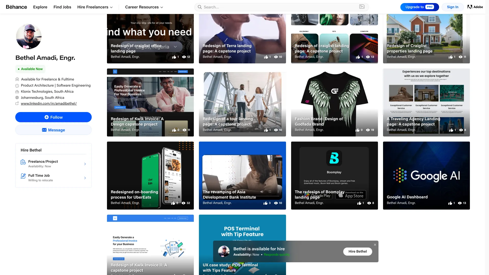This screenshot has height=275, width=489.
Task: View Bethel Amadi's profile photo
Action: pos(29,36)
